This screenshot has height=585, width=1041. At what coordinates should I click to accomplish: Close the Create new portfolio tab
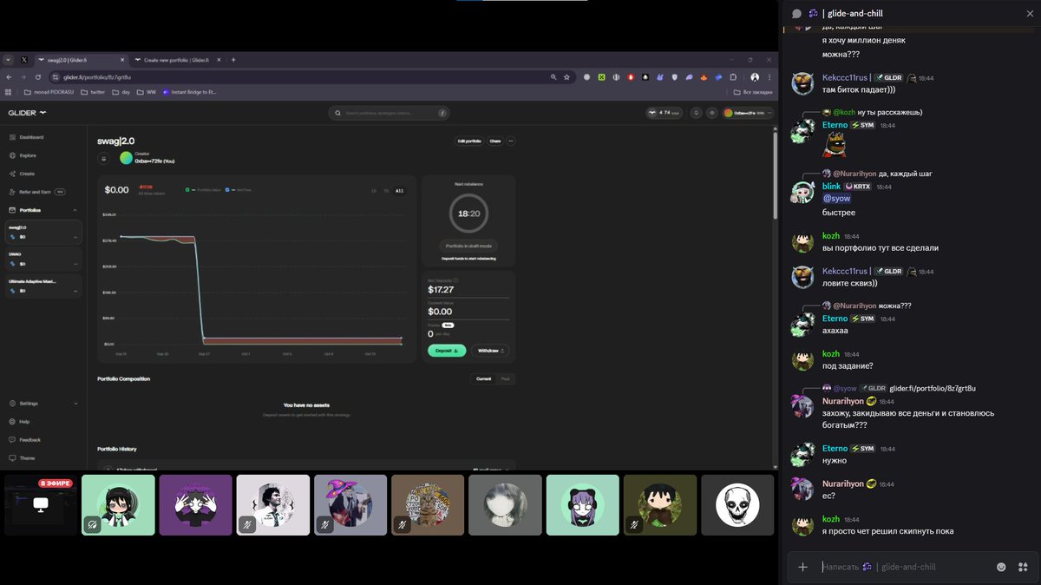tap(219, 60)
